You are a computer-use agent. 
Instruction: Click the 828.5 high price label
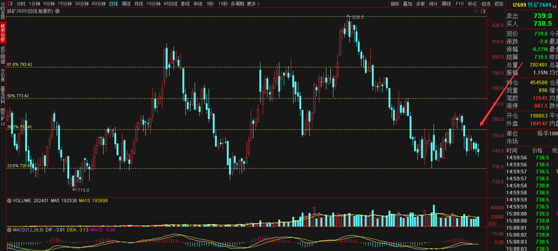[x=357, y=17]
